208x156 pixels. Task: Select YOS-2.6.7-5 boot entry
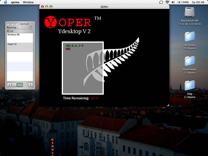(x=74, y=46)
